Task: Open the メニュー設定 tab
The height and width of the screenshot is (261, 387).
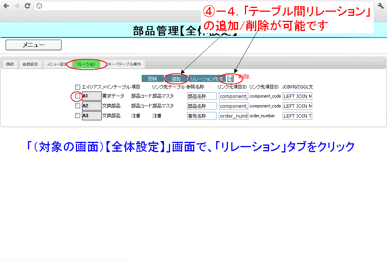Action: tap(57, 64)
